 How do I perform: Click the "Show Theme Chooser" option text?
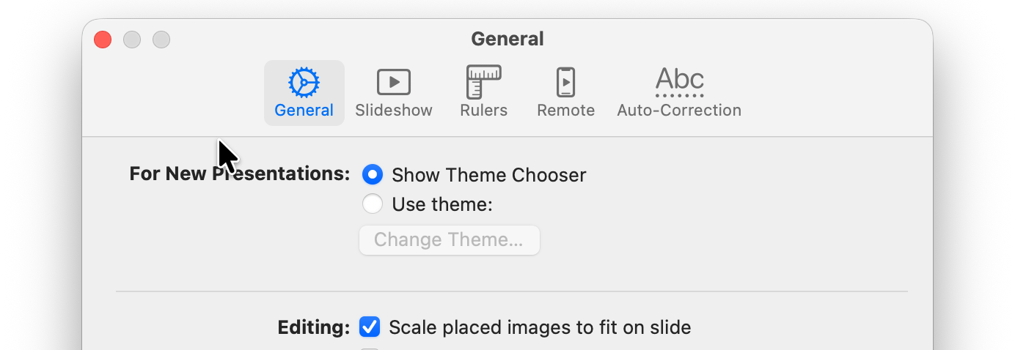[x=488, y=176]
